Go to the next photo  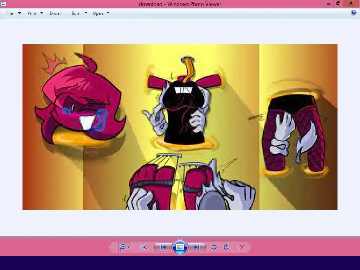[x=197, y=247]
